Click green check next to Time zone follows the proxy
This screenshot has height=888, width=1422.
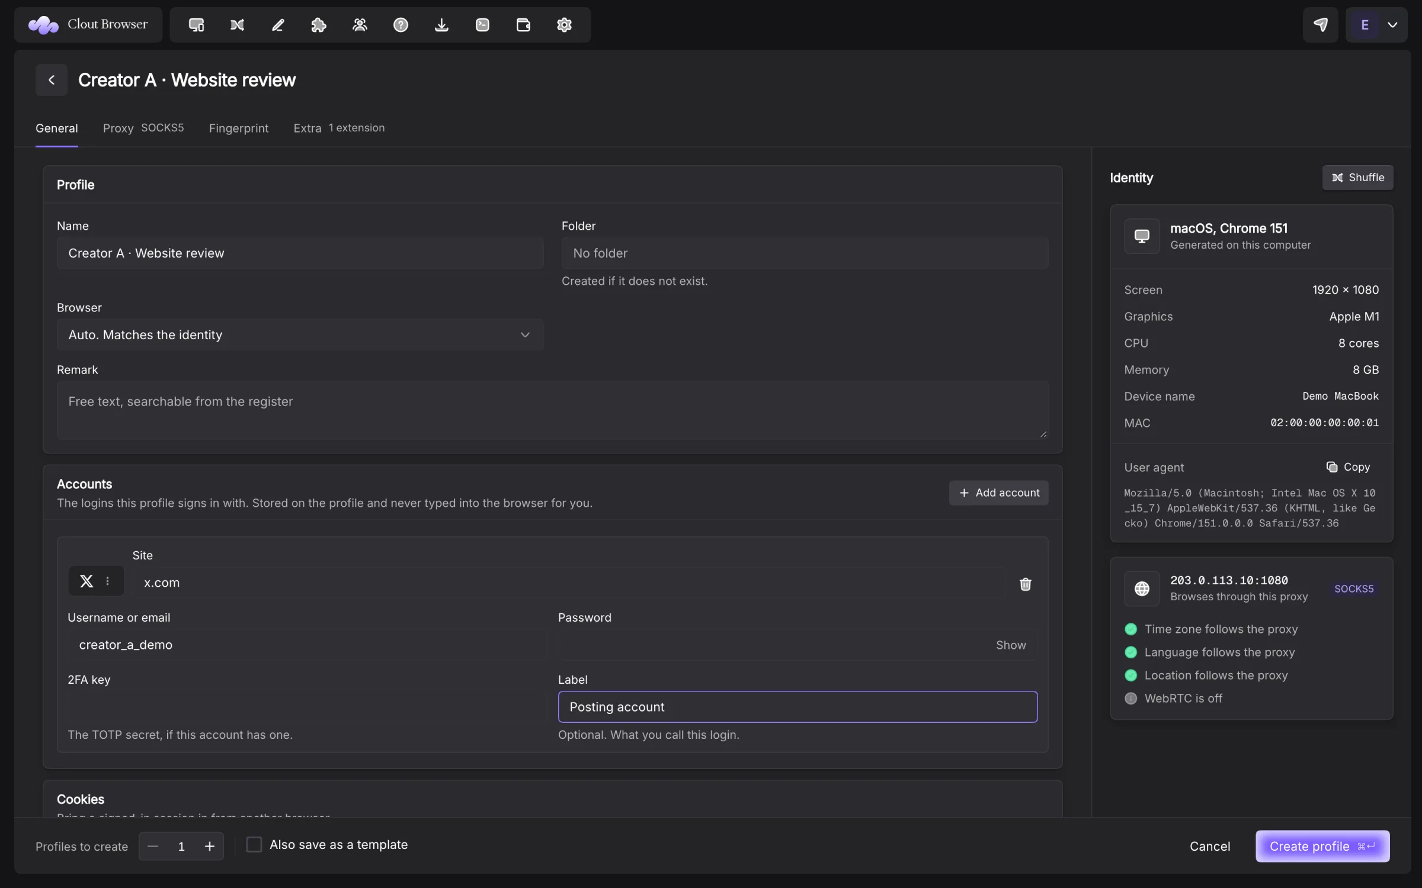tap(1130, 629)
